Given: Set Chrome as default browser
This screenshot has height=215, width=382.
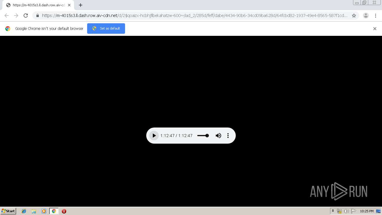Looking at the screenshot, I should tap(106, 28).
